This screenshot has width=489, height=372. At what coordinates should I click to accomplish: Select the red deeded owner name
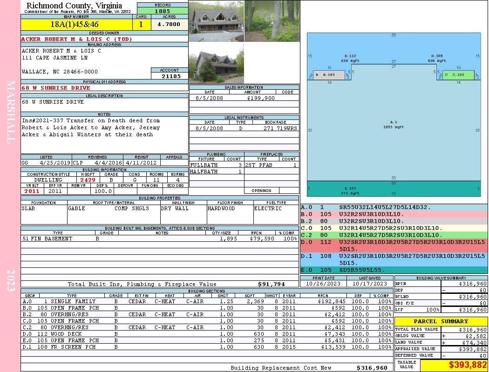pos(77,39)
